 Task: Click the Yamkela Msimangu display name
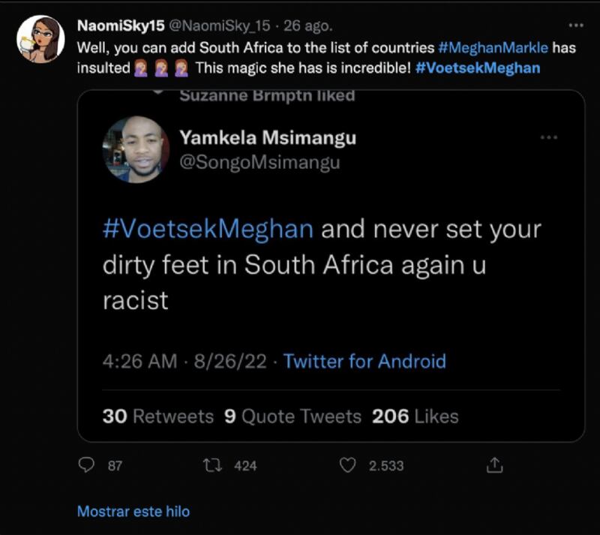pyautogui.click(x=268, y=137)
